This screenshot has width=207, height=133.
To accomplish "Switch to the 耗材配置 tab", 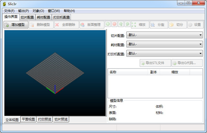I will (x=43, y=18).
